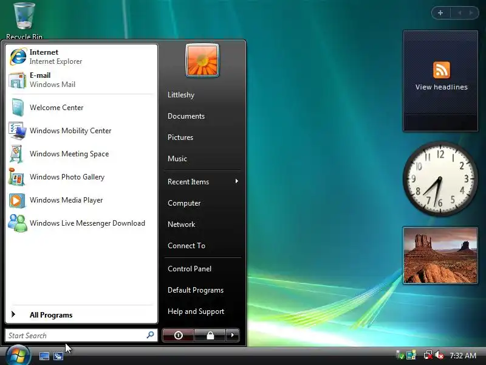Click the power sleep button
The image size is (486, 365).
(178, 335)
